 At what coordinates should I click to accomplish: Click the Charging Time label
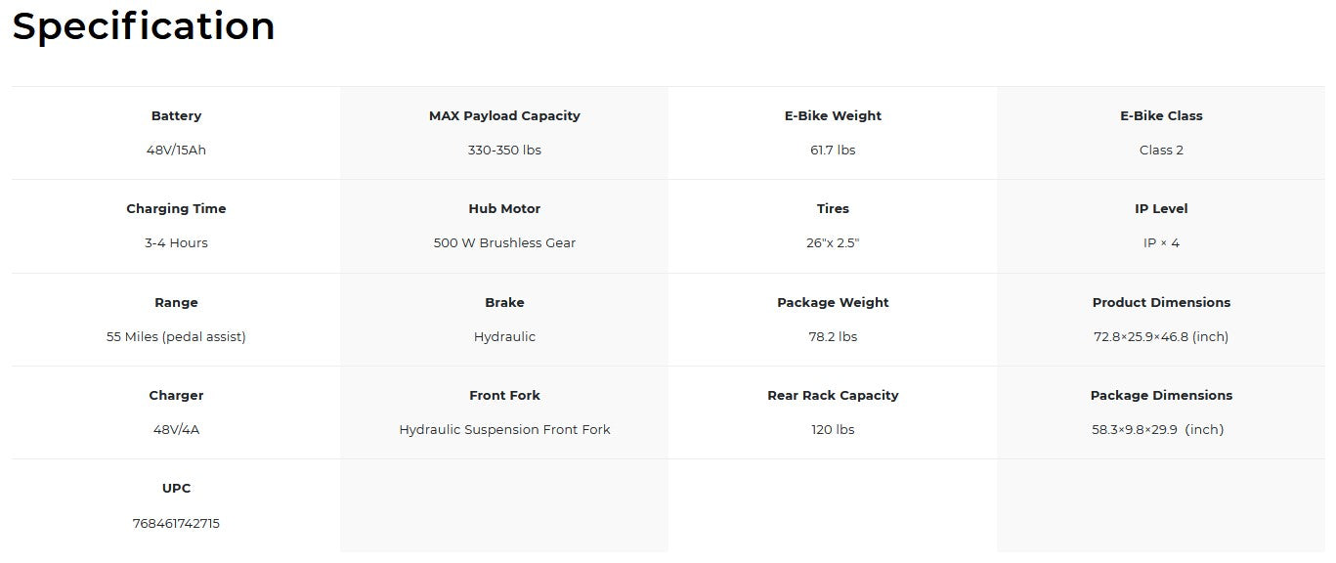[x=176, y=208]
